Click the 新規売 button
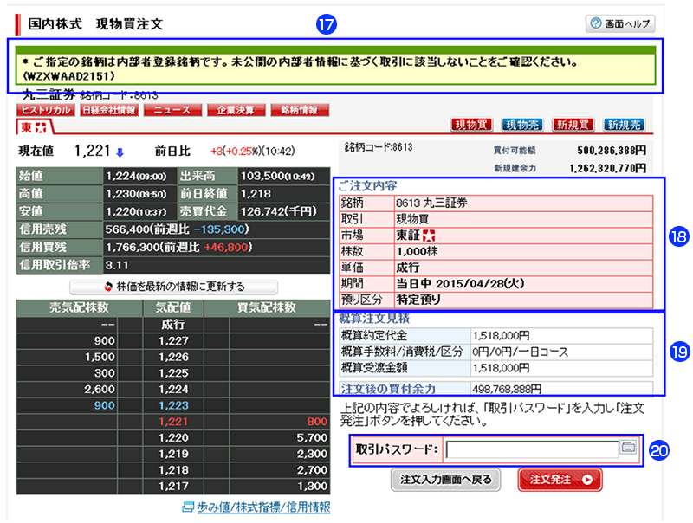This screenshot has width=693, height=523. pyautogui.click(x=624, y=125)
